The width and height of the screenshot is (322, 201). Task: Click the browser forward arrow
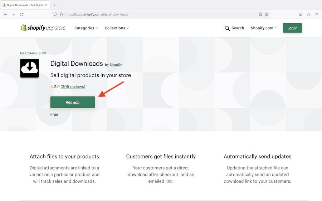pyautogui.click(x=13, y=14)
